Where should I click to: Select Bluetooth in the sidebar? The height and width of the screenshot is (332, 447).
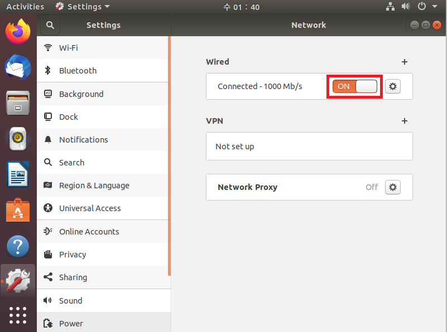pyautogui.click(x=103, y=71)
